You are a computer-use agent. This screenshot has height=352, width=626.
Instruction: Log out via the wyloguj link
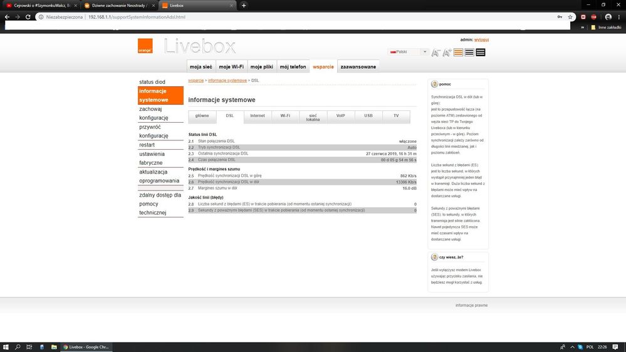tap(481, 39)
